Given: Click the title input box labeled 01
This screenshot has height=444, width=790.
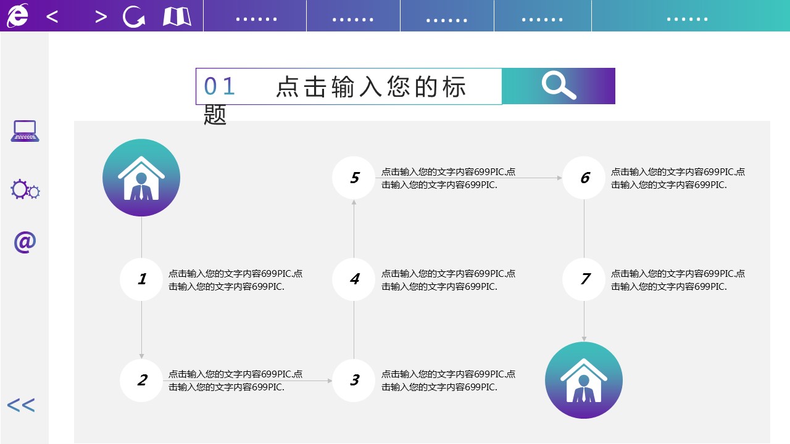Looking at the screenshot, I should click(349, 86).
